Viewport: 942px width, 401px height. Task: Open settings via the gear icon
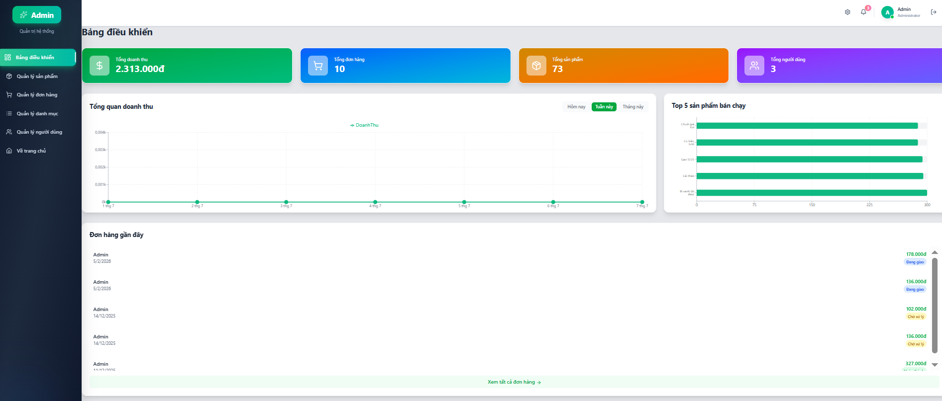(847, 12)
